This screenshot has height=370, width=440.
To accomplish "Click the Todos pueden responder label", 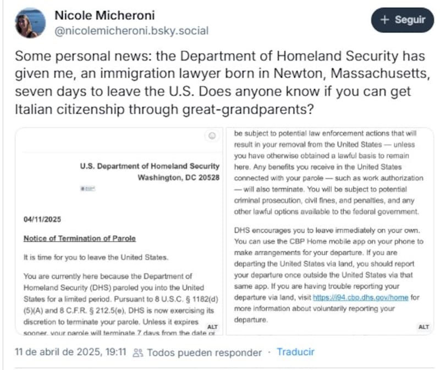I will coord(204,352).
